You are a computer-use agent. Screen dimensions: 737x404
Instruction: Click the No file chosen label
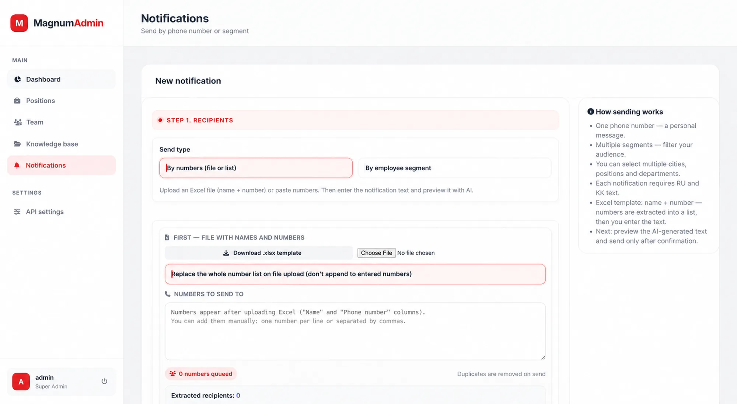pos(416,253)
